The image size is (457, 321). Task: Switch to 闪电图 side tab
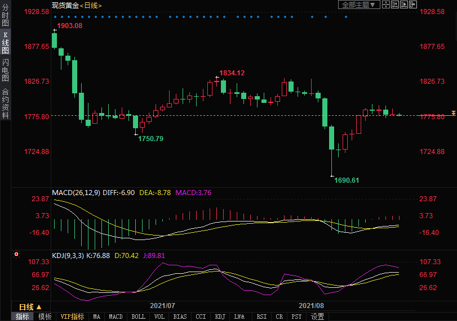(5, 70)
